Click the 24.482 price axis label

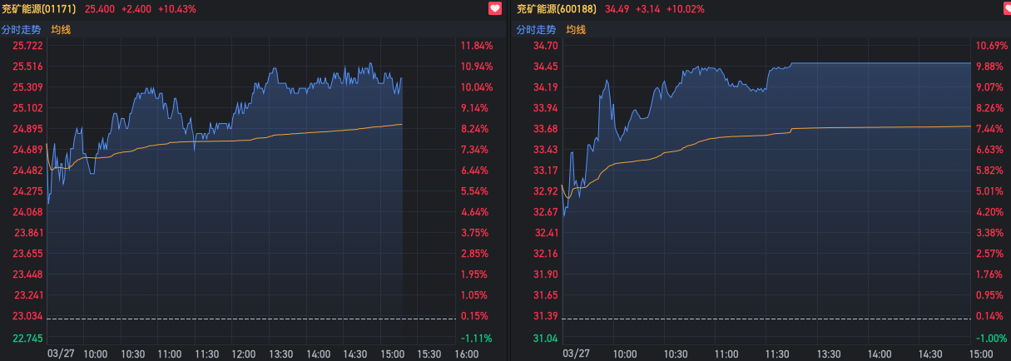(x=28, y=171)
